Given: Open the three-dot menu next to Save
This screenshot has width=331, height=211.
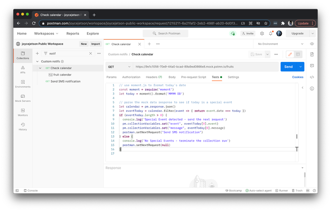Looking at the screenshot, I should pos(276,55).
